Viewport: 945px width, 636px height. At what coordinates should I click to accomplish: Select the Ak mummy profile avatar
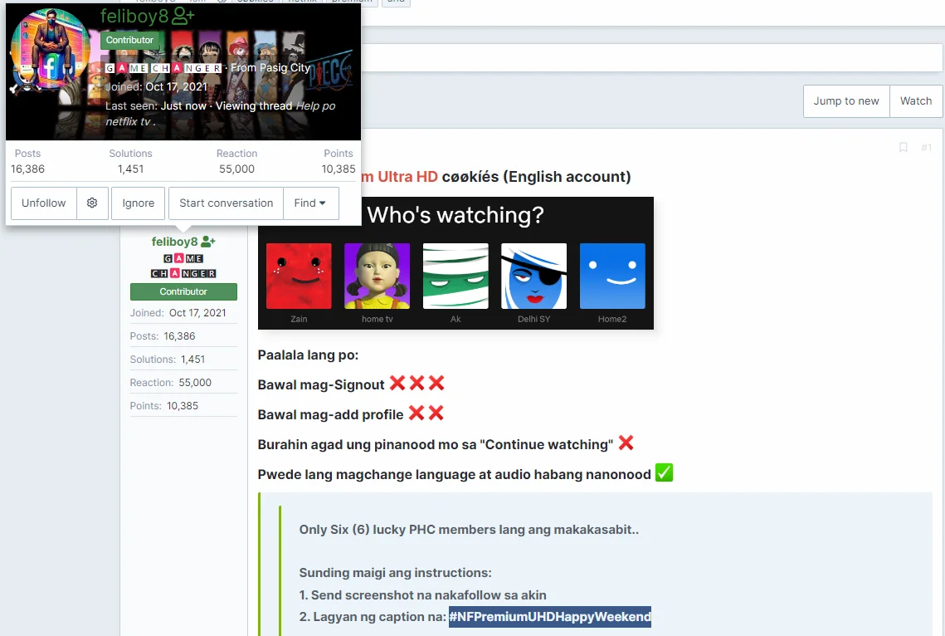pyautogui.click(x=455, y=276)
